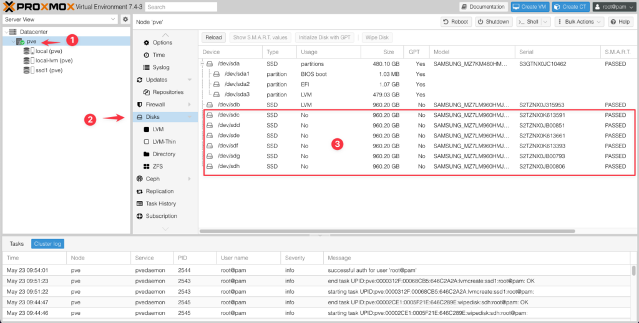This screenshot has height=323, width=639.
Task: Switch to the Cluster log tab
Action: tap(47, 244)
